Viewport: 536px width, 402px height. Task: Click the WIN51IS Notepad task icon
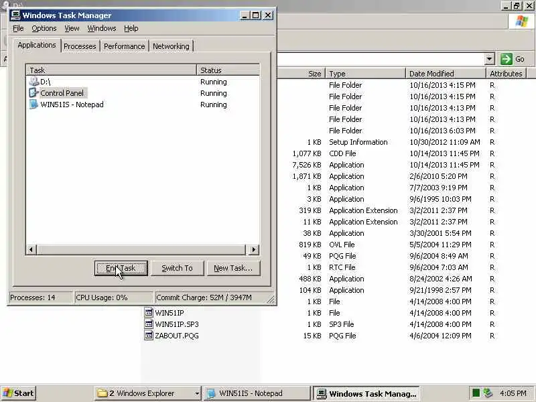(x=33, y=105)
